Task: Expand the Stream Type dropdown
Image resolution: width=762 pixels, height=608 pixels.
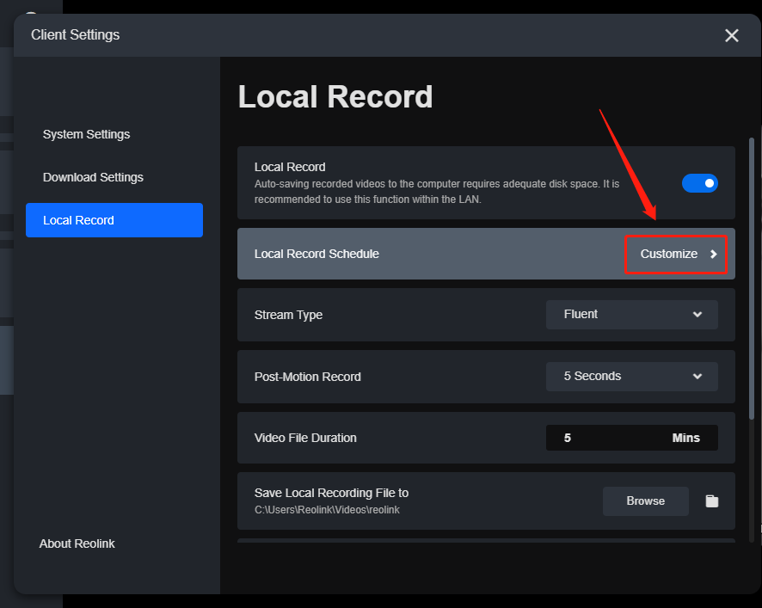Action: pos(632,315)
